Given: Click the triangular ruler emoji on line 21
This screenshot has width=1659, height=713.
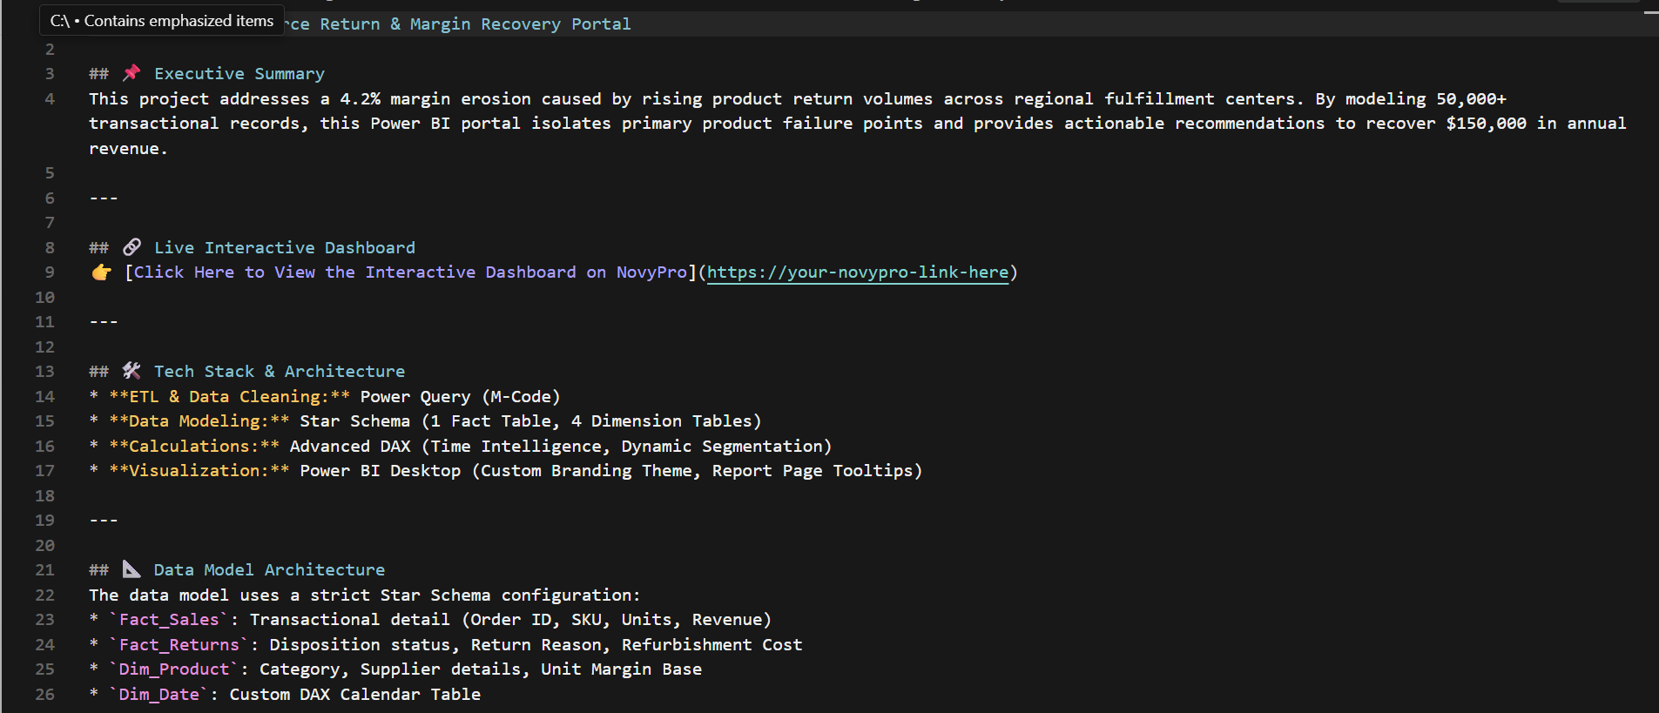Looking at the screenshot, I should (x=132, y=569).
